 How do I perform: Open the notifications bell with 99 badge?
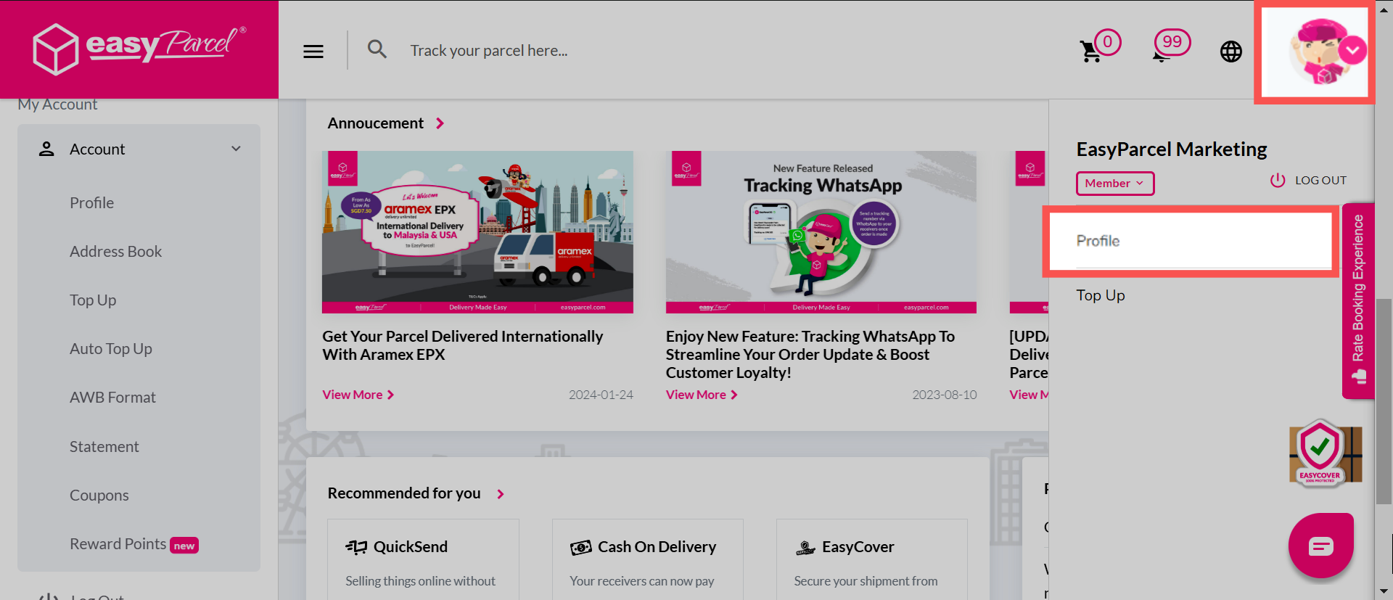pos(1170,46)
